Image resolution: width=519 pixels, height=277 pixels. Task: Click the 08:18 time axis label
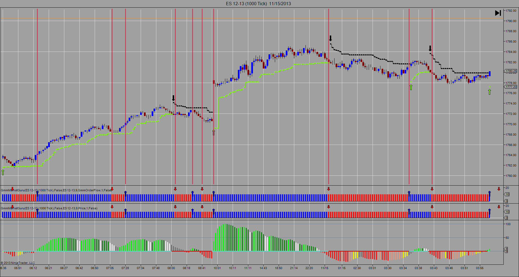[187, 268]
